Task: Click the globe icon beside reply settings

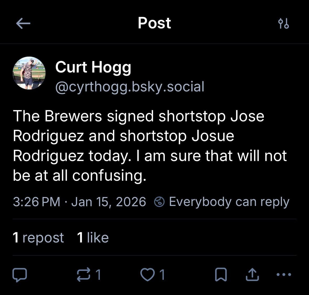Action: [x=159, y=202]
